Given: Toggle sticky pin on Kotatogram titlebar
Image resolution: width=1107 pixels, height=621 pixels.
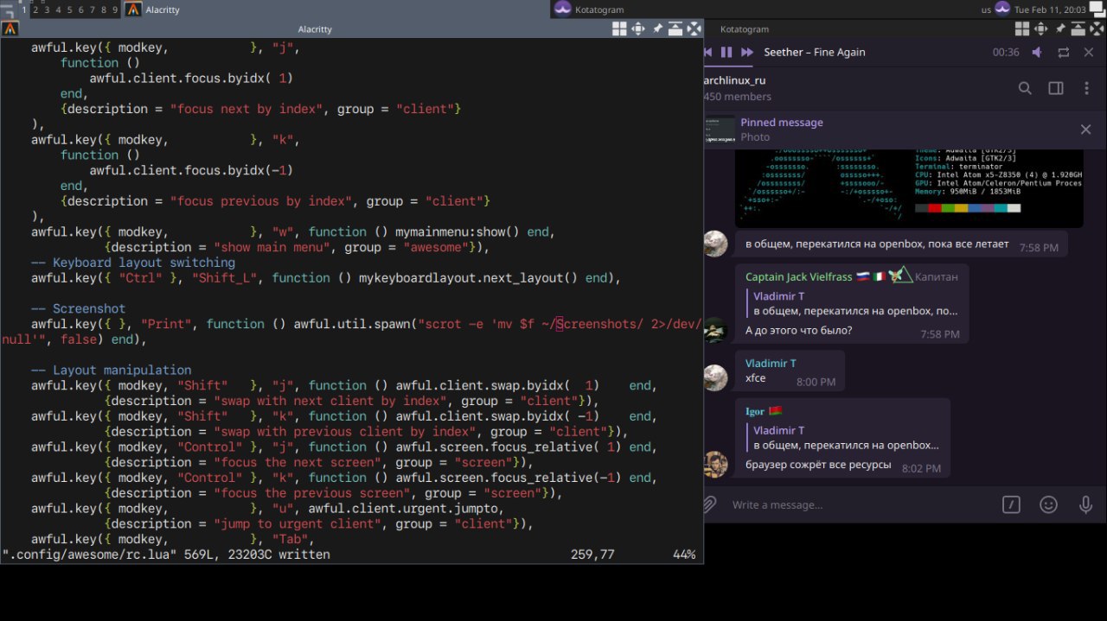Looking at the screenshot, I should 1060,29.
